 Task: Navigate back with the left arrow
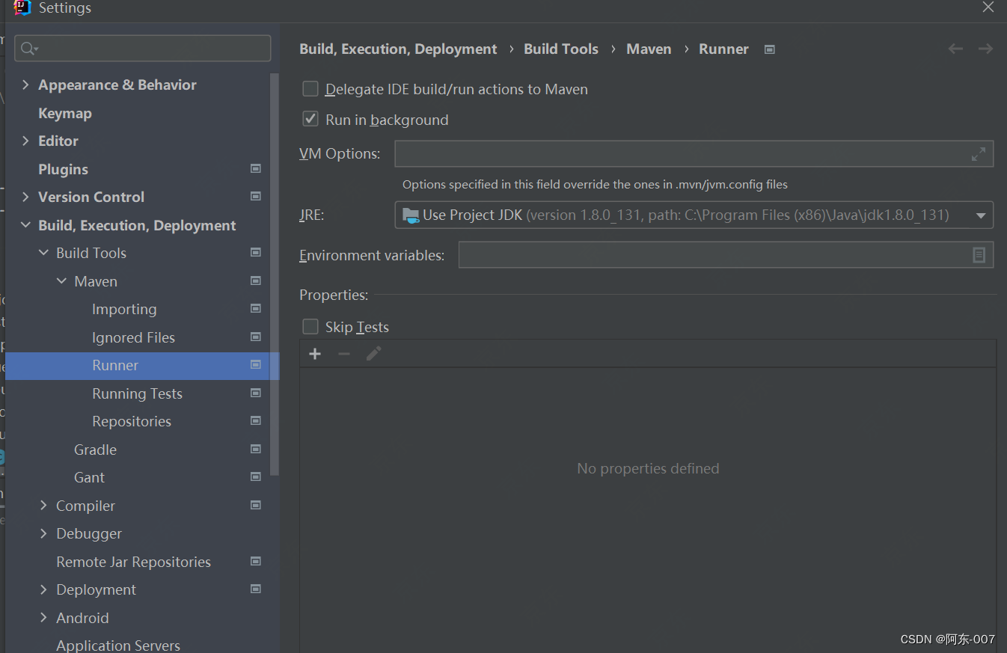(955, 49)
